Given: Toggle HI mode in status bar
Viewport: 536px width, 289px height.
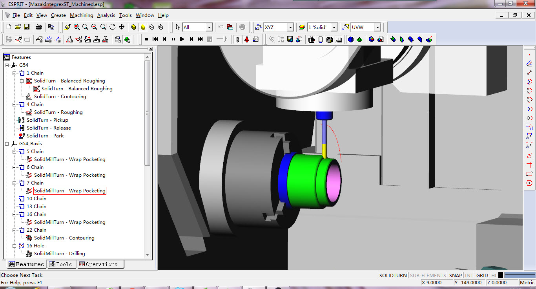Looking at the screenshot, I should pos(494,275).
